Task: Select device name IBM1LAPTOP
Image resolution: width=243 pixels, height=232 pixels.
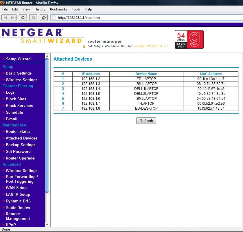Action: click(146, 84)
